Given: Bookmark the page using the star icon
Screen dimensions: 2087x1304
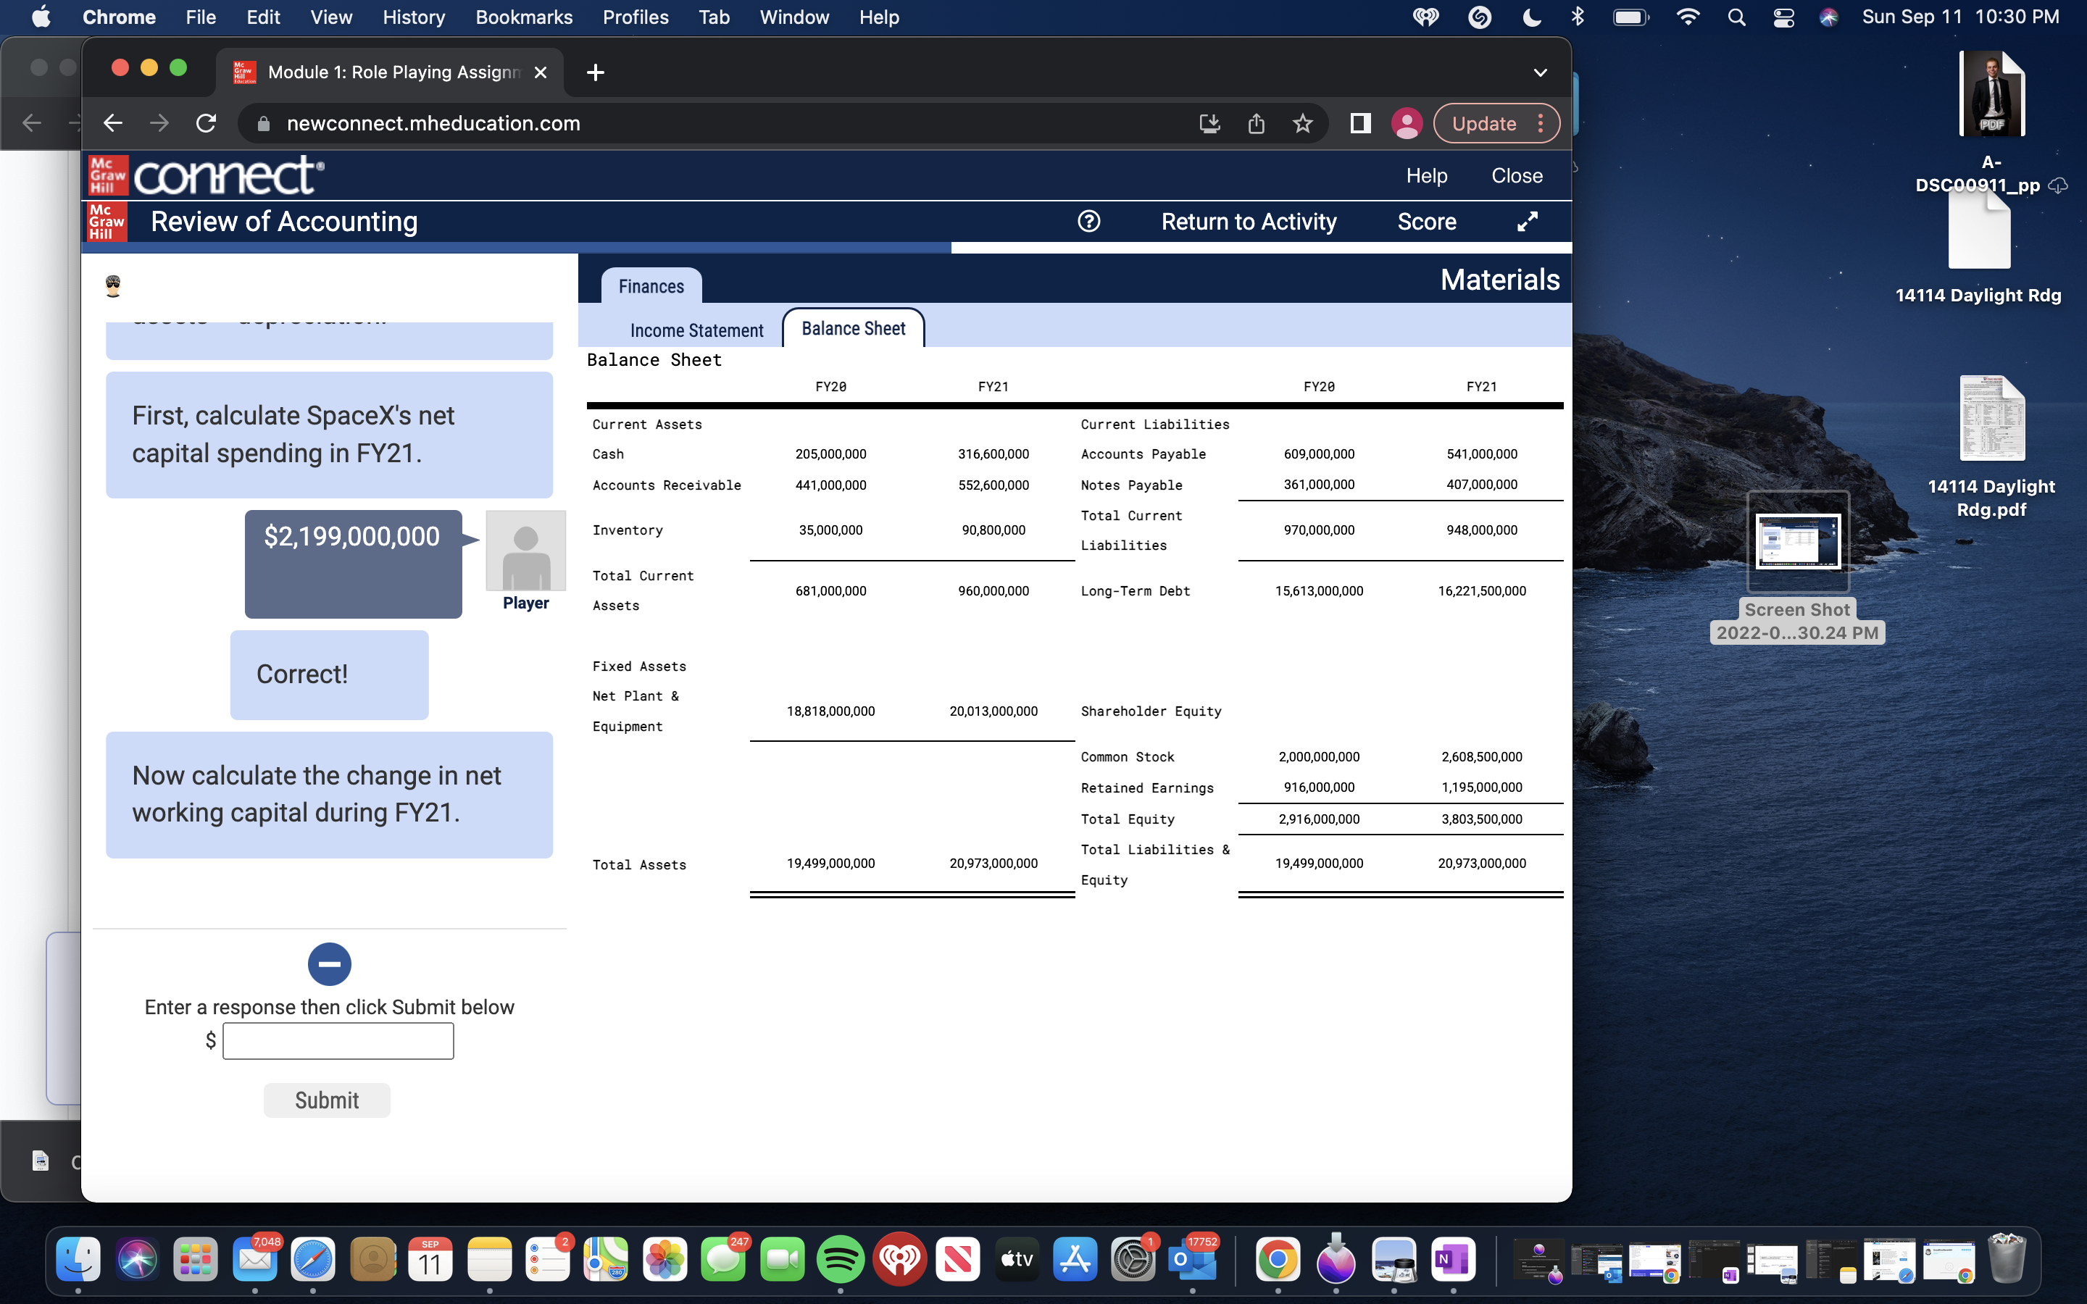Looking at the screenshot, I should pyautogui.click(x=1302, y=123).
